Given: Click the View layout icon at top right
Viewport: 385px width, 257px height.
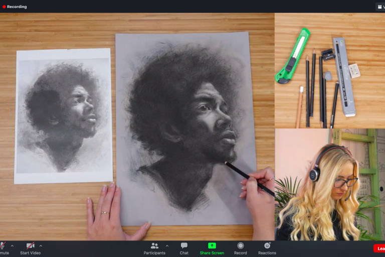Looking at the screenshot, I should pos(380,7).
